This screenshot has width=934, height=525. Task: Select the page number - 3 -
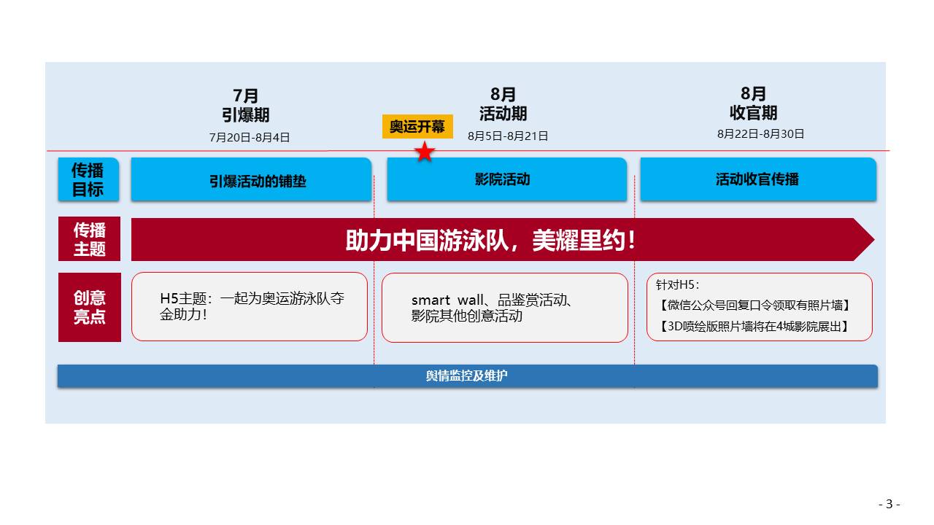[x=889, y=504]
